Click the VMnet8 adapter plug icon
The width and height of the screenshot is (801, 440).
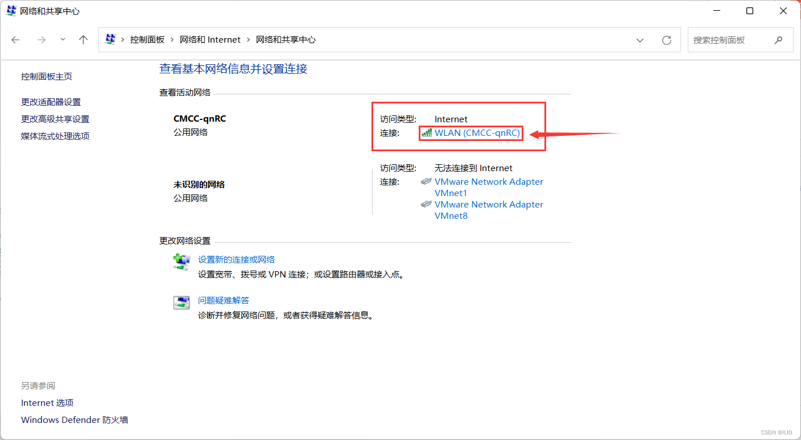(x=427, y=204)
